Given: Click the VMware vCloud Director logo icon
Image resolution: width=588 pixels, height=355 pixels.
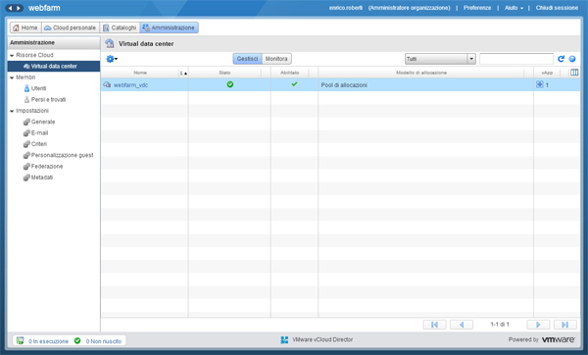Looking at the screenshot, I should tap(284, 340).
